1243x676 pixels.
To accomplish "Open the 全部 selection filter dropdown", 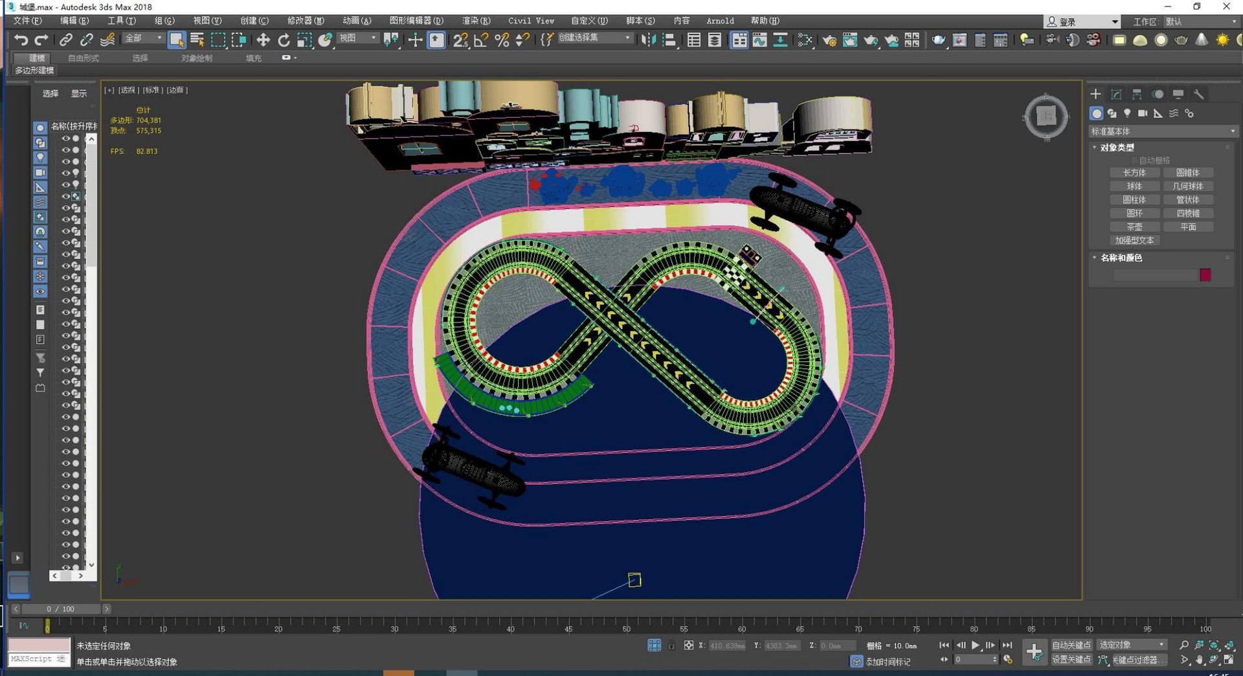I will [144, 39].
